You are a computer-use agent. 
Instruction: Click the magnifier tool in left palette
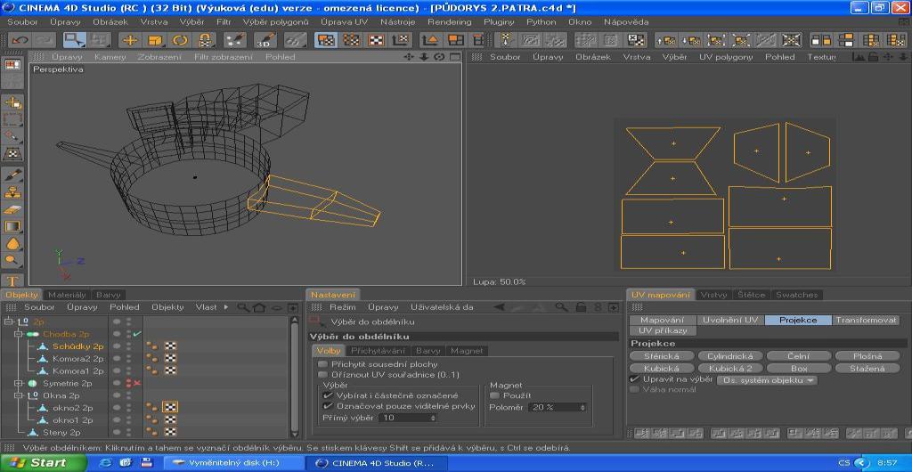tap(12, 261)
